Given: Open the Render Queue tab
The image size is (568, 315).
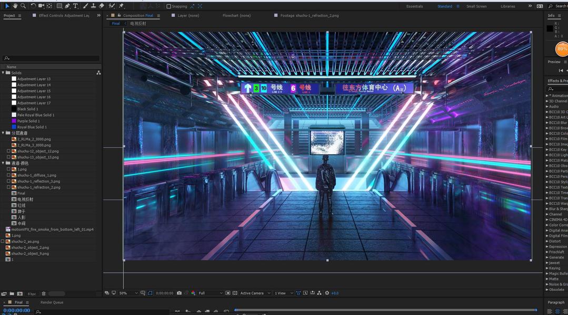Looking at the screenshot, I should point(52,302).
